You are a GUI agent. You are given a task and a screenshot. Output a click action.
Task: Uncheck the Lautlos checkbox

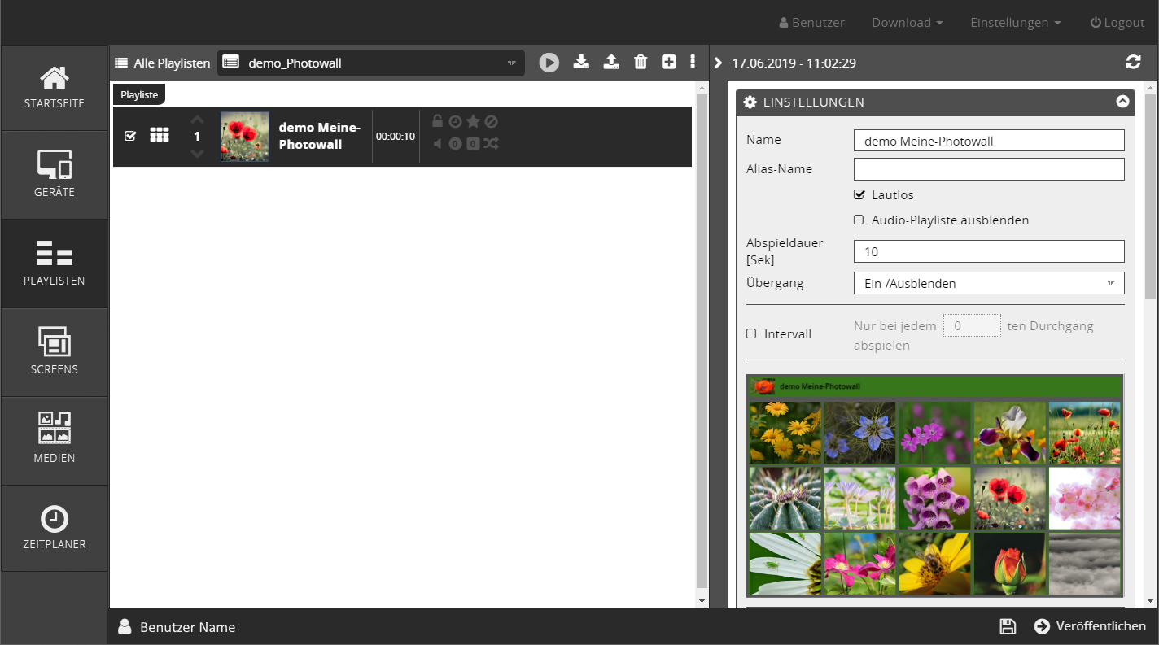(x=859, y=195)
